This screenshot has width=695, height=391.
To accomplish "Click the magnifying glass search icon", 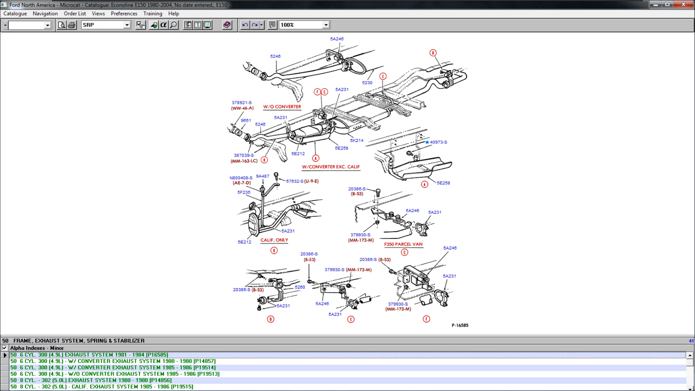I will [174, 25].
